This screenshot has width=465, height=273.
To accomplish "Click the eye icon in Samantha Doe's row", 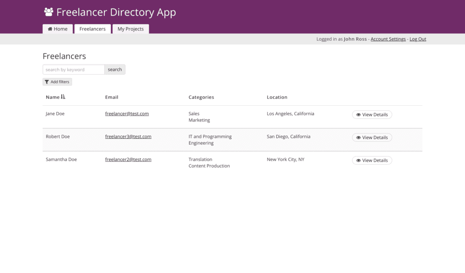I will click(358, 161).
